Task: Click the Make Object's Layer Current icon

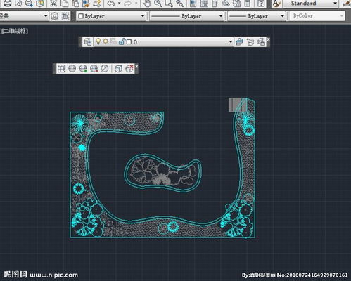Action: click(x=239, y=42)
